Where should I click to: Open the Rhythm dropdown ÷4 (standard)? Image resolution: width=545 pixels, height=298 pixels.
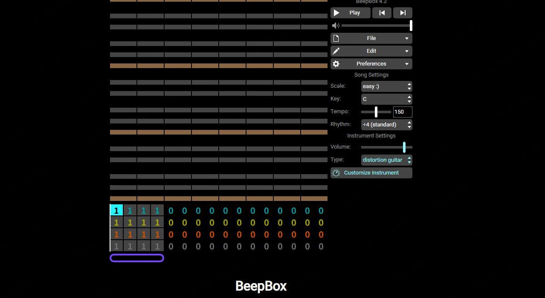pos(387,125)
